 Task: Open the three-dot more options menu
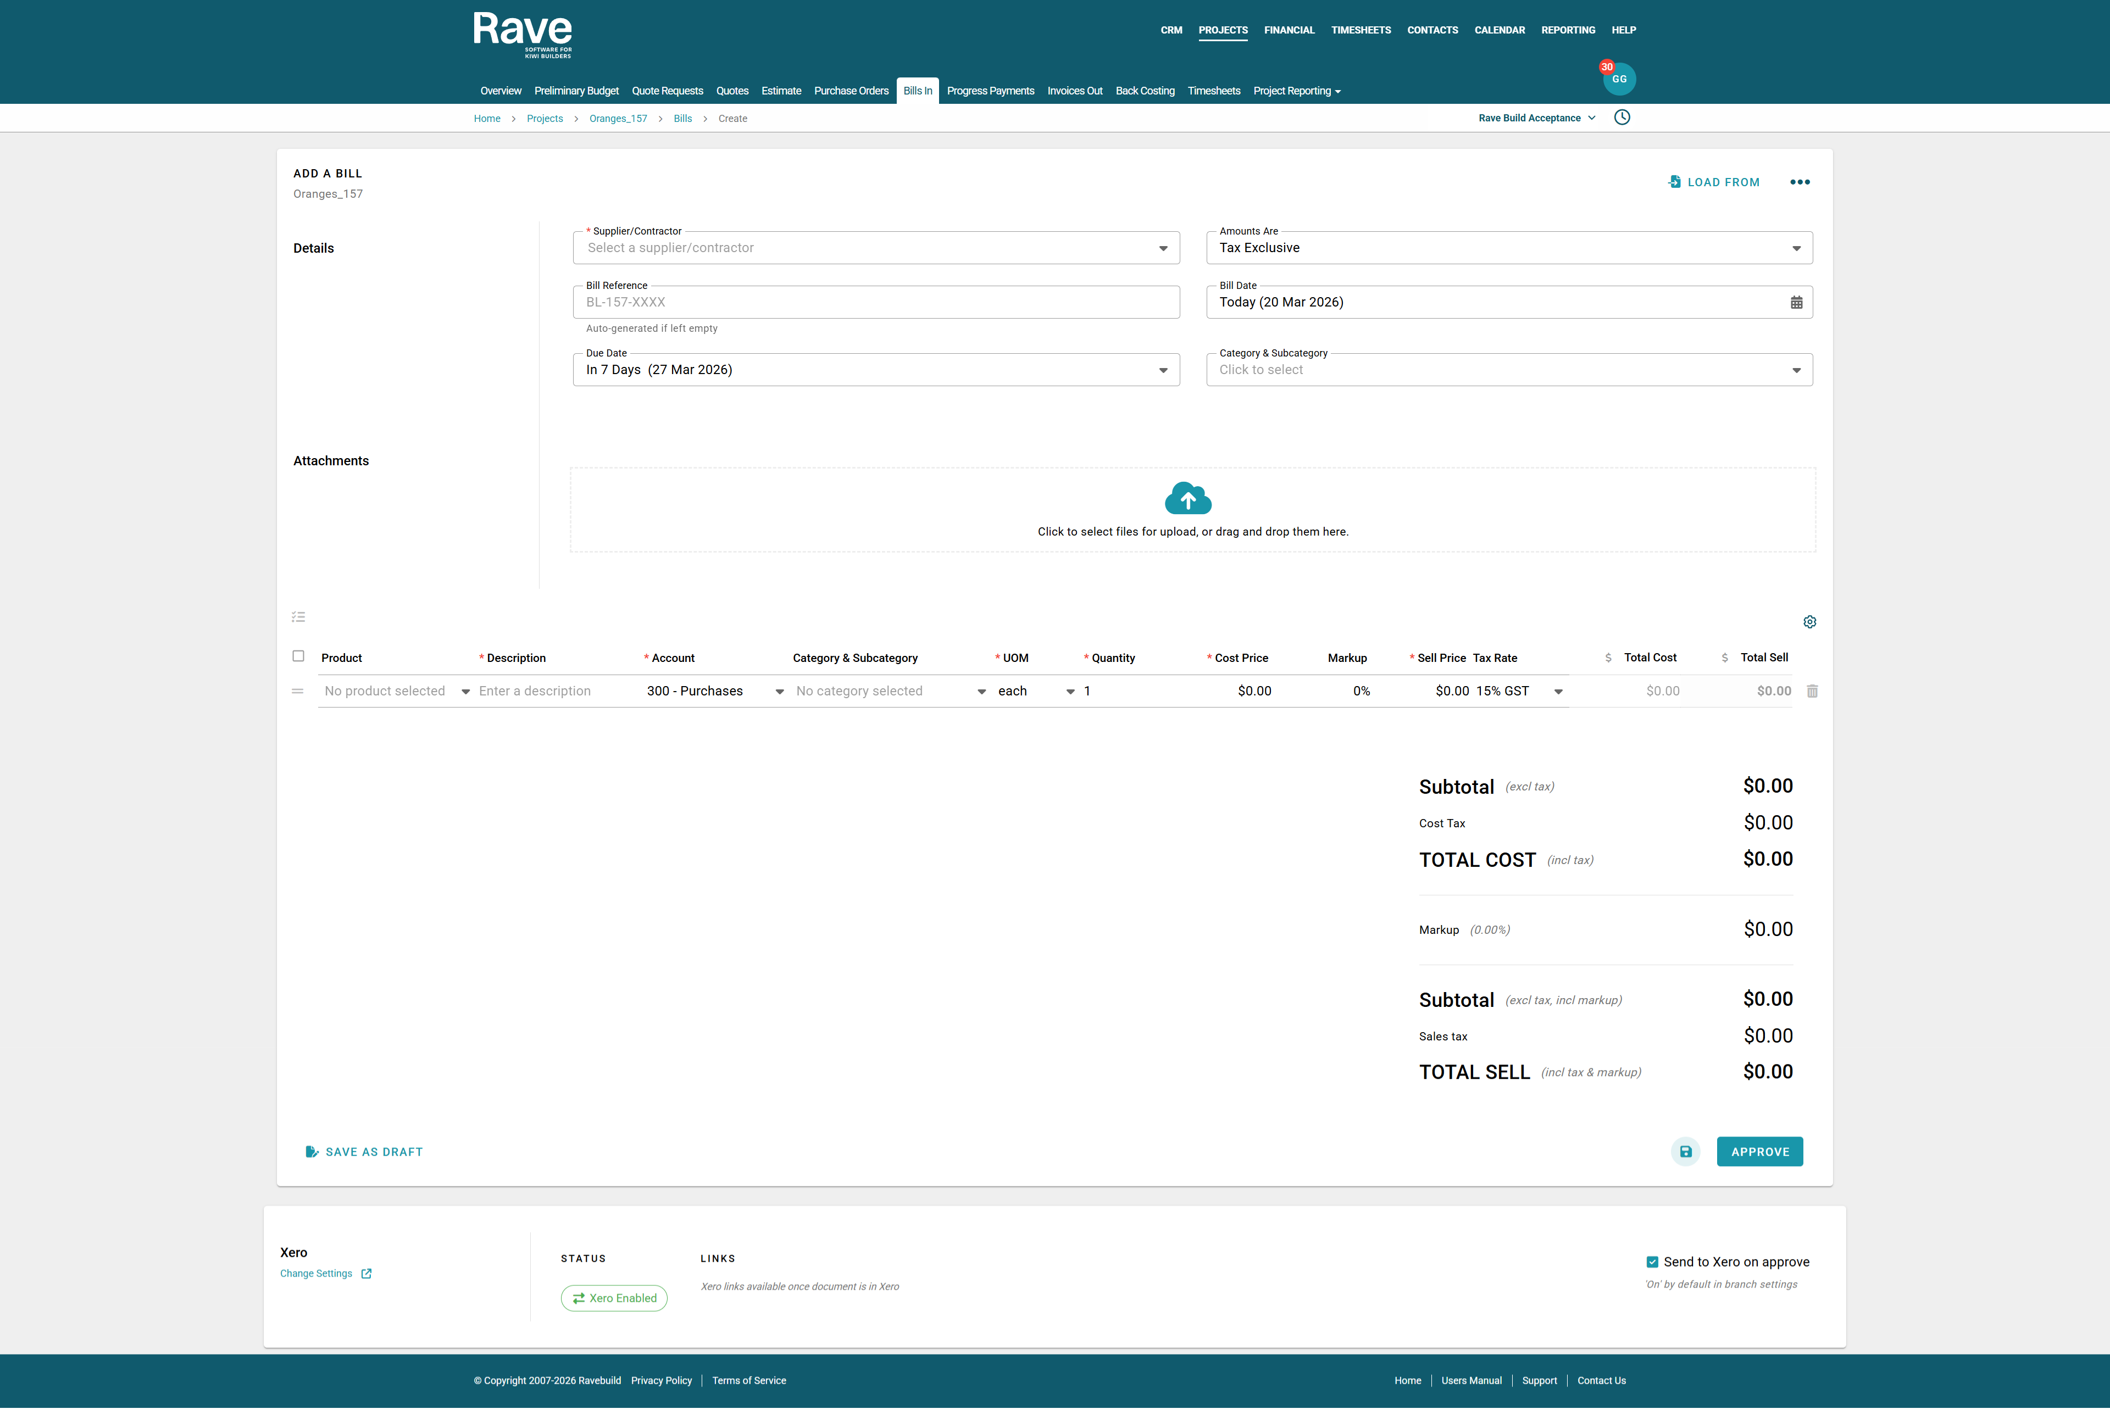pos(1800,182)
